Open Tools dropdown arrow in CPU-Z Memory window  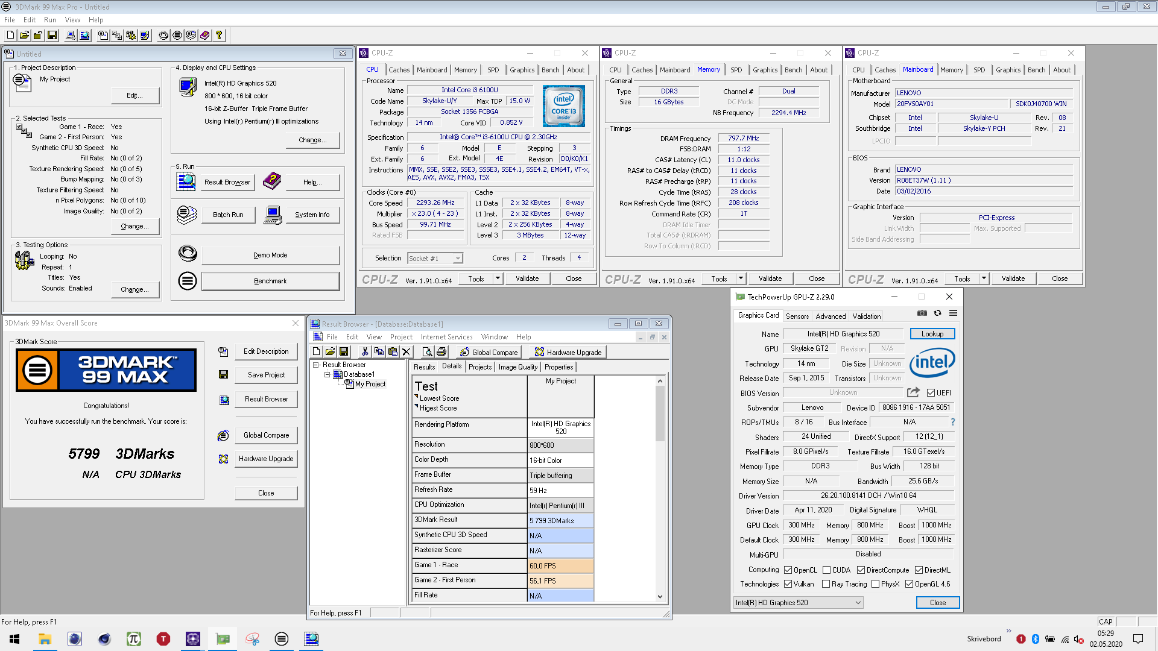coord(741,278)
